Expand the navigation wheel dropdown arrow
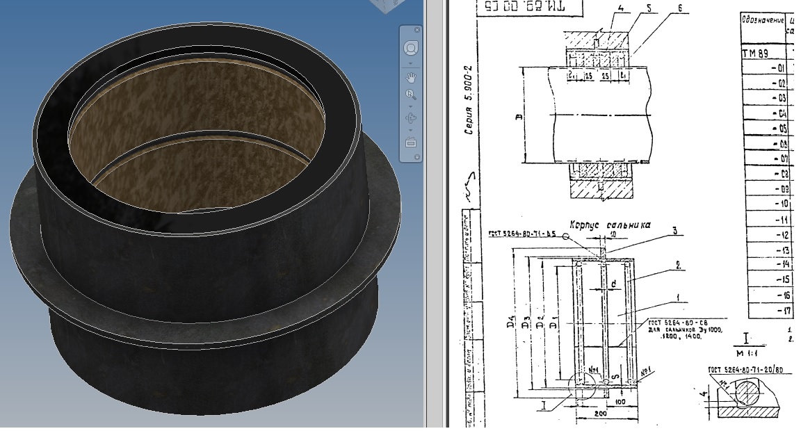This screenshot has height=431, width=801. coord(411,64)
